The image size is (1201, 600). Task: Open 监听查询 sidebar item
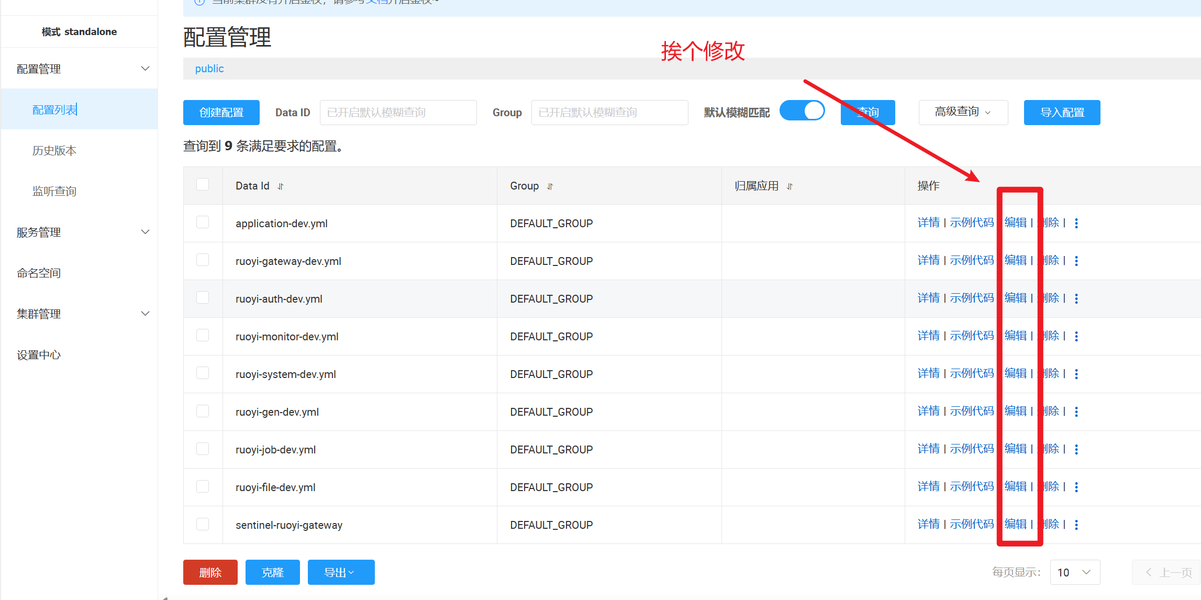pos(54,192)
